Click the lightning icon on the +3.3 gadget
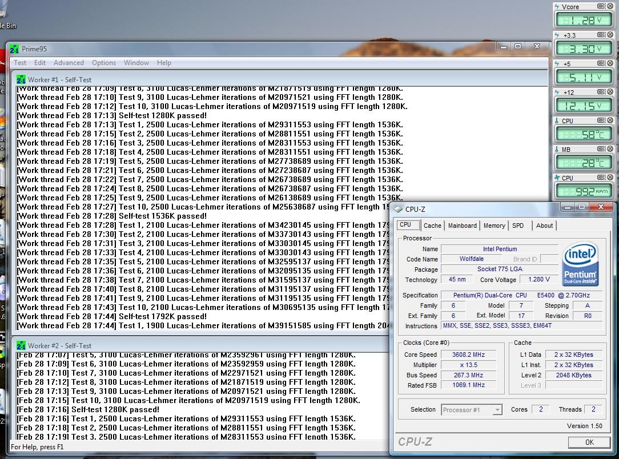 tap(557, 35)
